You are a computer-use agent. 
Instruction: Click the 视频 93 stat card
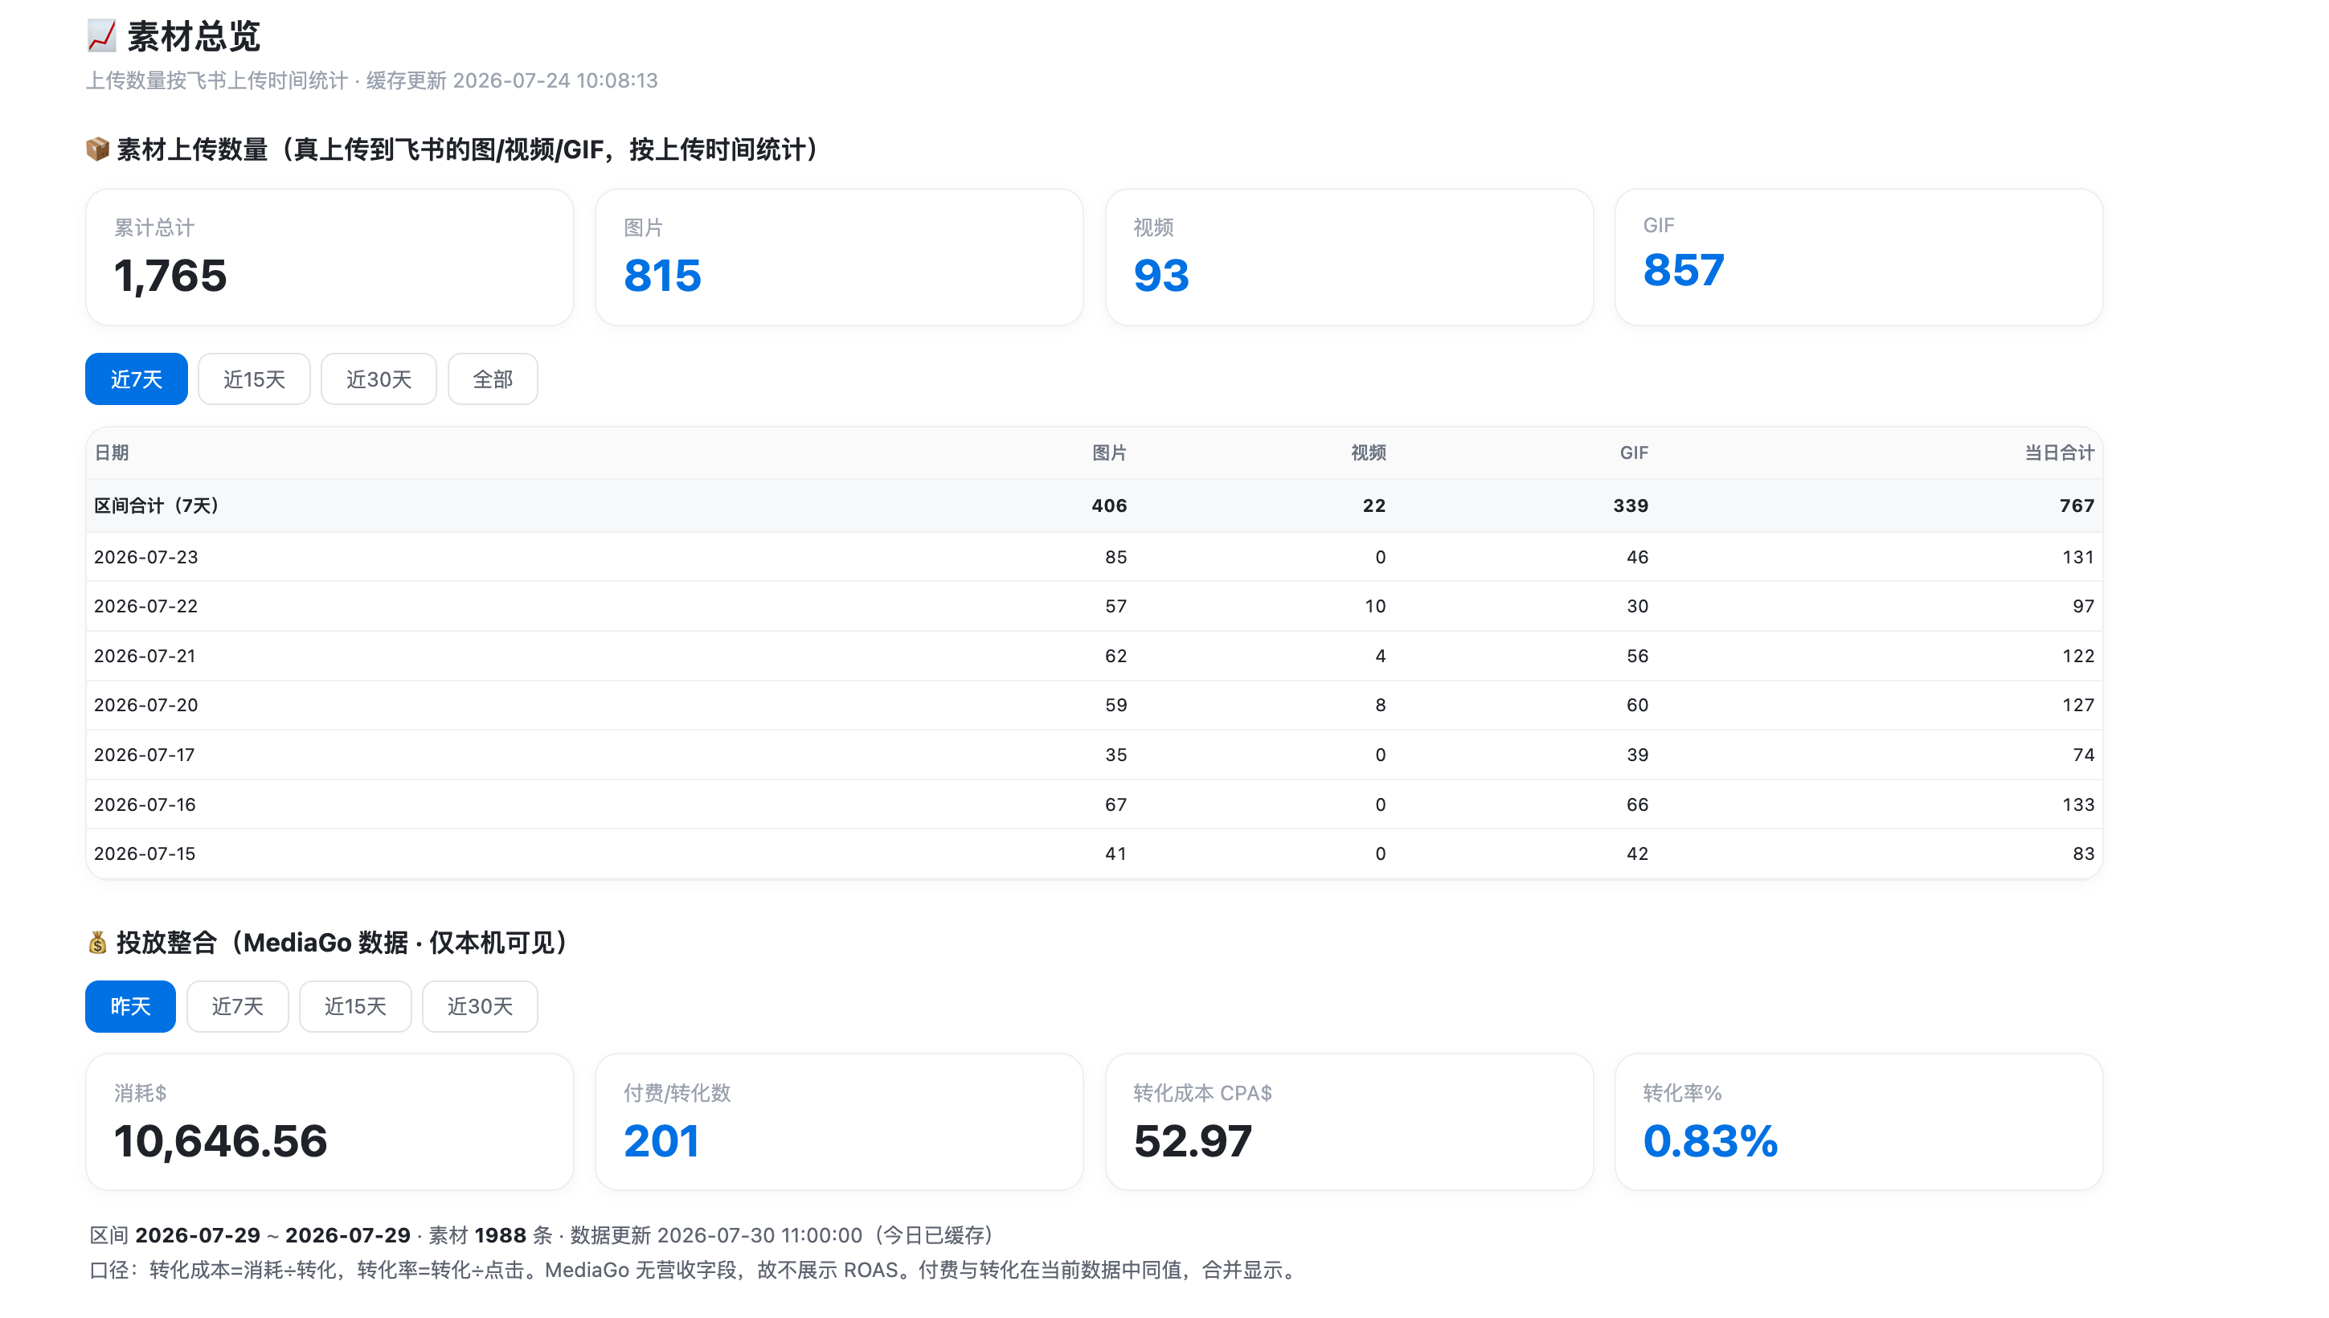1349,257
